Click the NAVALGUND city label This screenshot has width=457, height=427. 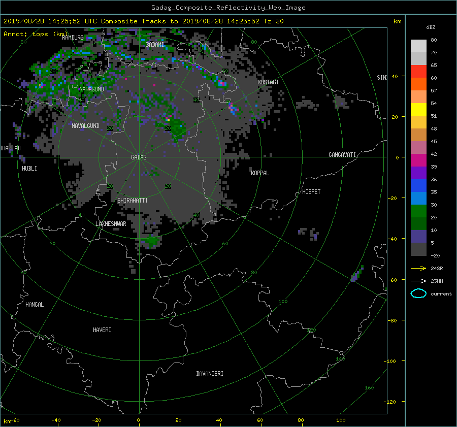(85, 126)
